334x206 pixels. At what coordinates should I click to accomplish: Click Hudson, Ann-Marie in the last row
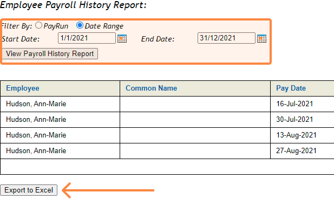click(36, 151)
